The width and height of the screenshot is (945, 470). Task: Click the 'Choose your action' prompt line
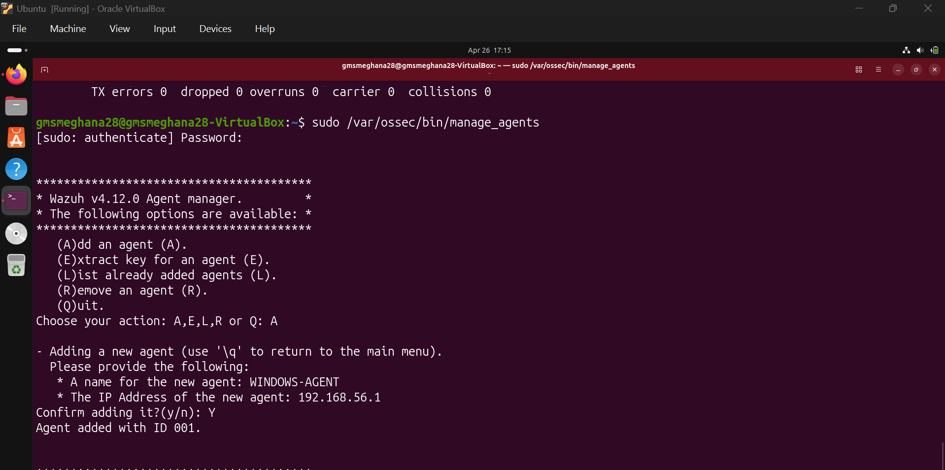(x=157, y=321)
